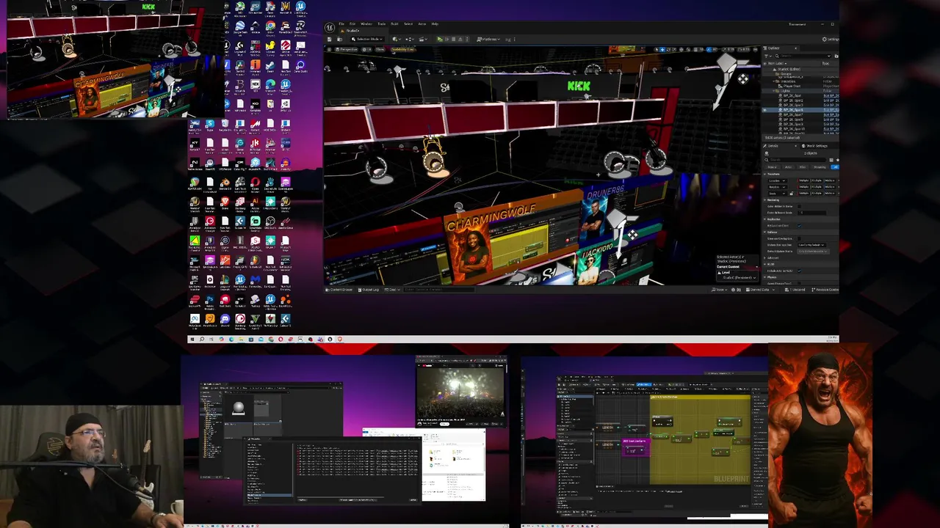Toggle Actor Hidden In Game checkbox
Screen dimensions: 940x528
click(799, 206)
